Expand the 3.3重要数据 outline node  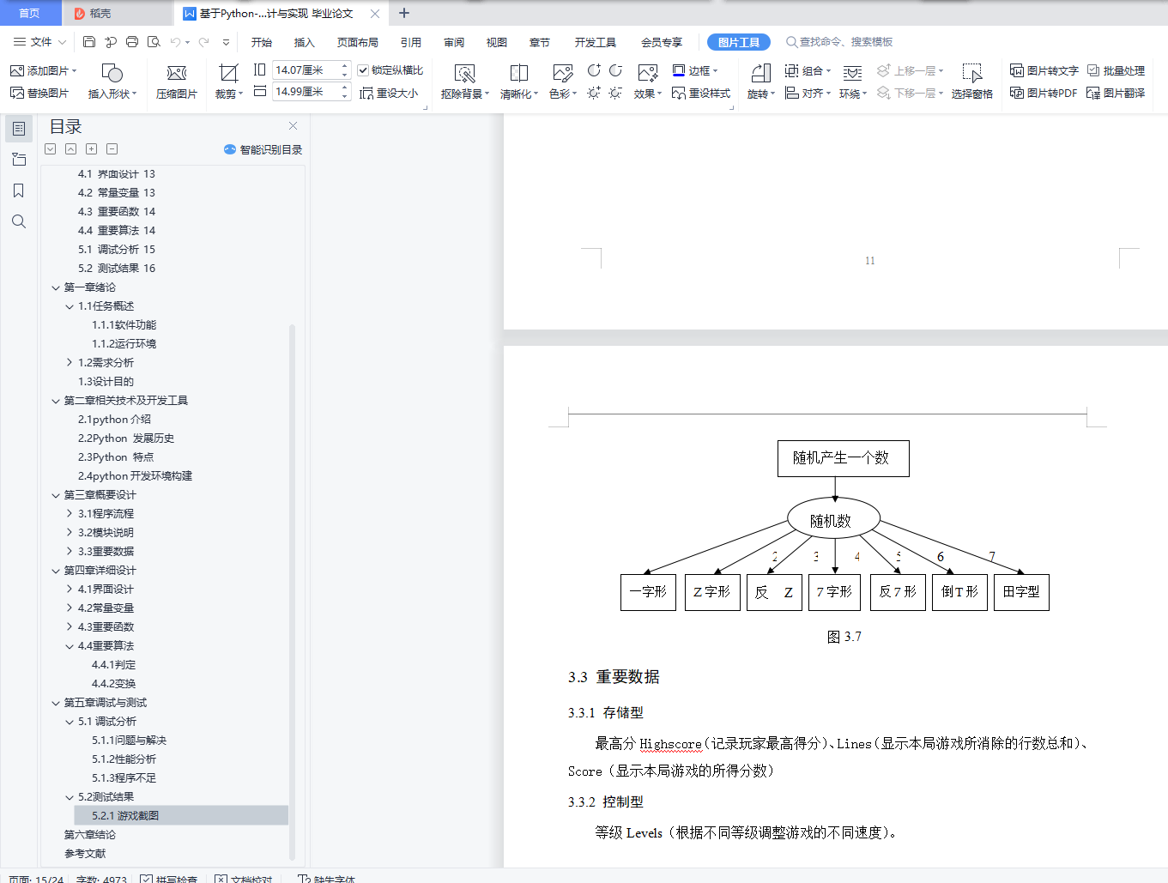70,552
